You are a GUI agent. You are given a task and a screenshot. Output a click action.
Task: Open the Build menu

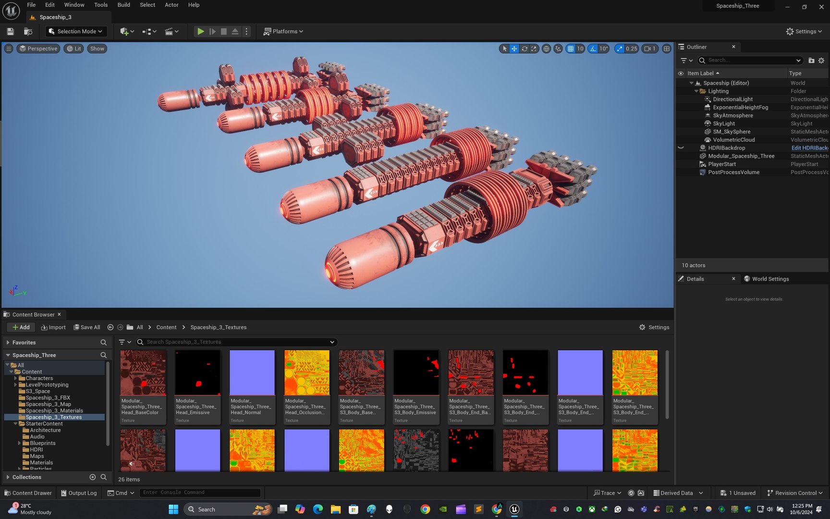pyautogui.click(x=124, y=5)
